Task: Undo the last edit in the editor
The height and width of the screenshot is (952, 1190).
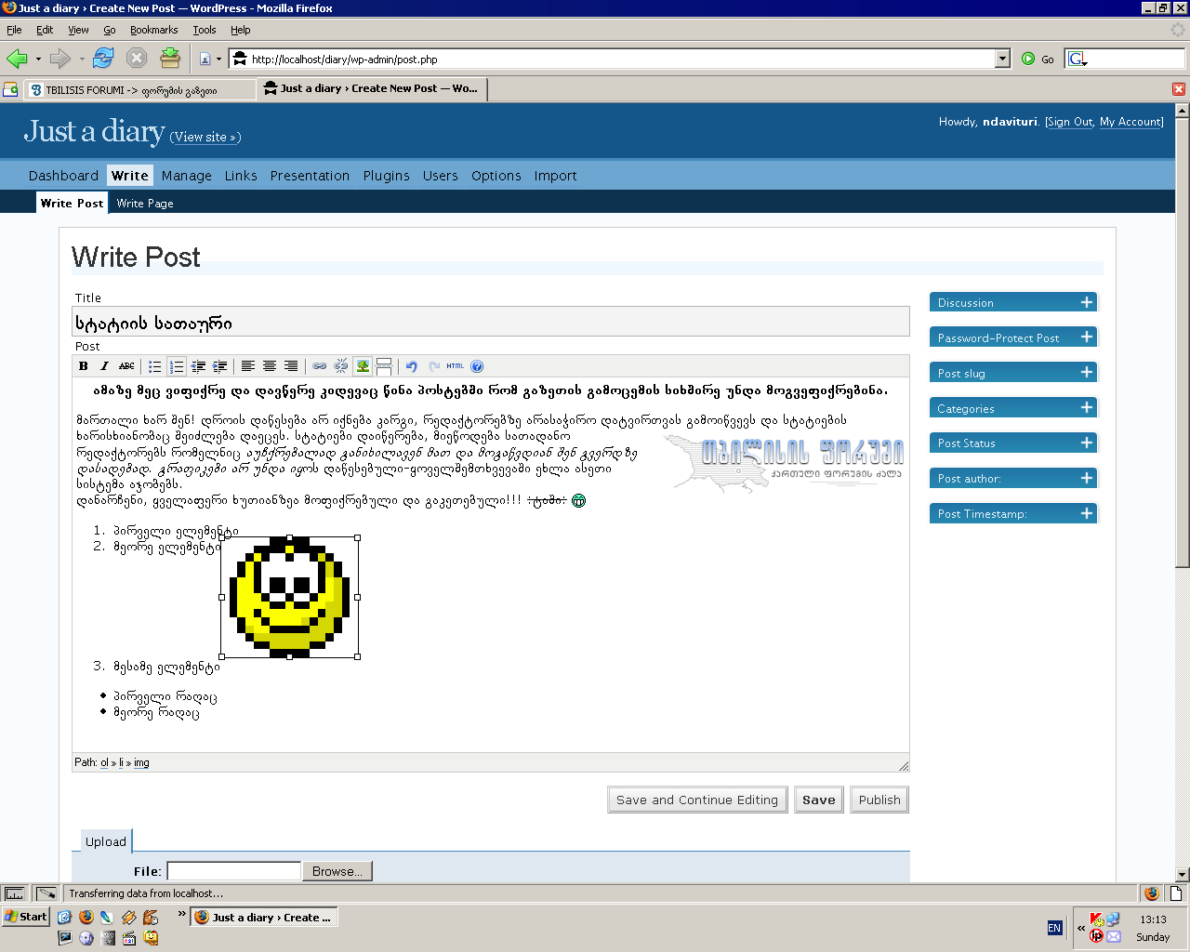Action: pos(412,366)
